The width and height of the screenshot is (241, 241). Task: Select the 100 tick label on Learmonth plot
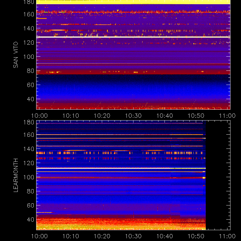click(x=29, y=177)
